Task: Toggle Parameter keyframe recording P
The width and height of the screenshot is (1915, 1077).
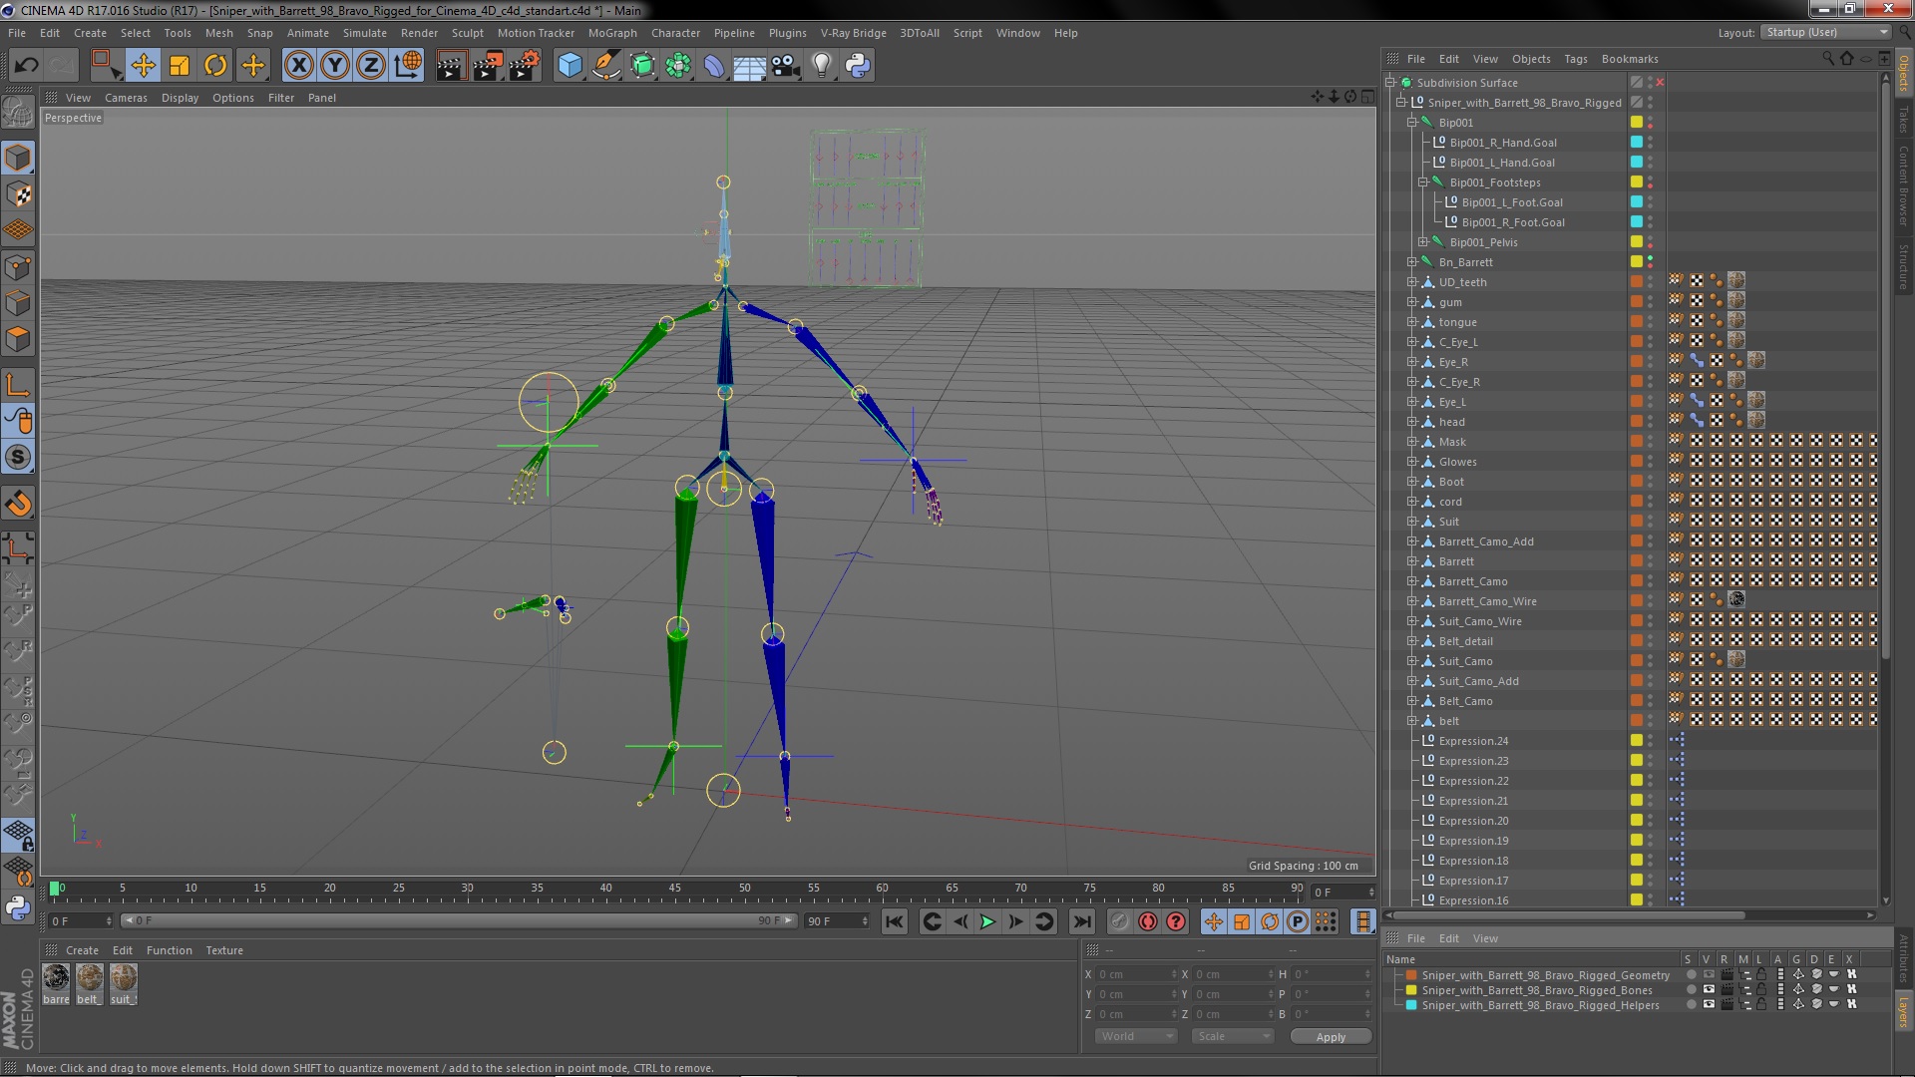Action: tap(1297, 921)
